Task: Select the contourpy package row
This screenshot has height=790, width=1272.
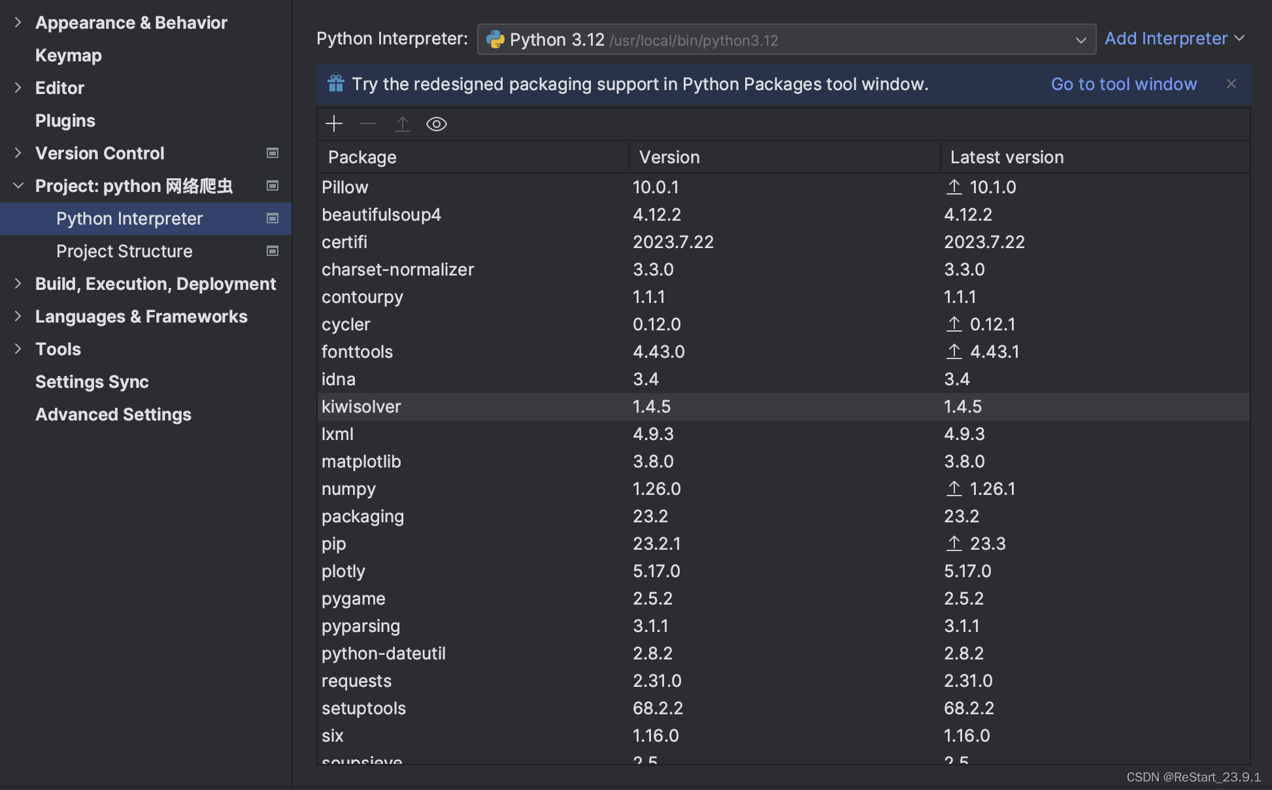Action: pos(784,296)
